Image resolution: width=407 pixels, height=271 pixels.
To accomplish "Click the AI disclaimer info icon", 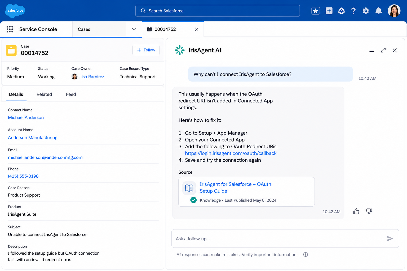I will (305, 254).
